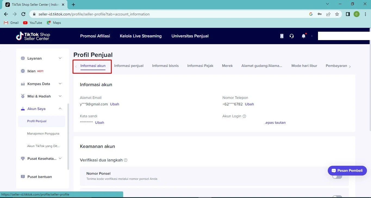371x198 pixels.
Task: Switch to Informasi bisnis tab
Action: click(166, 66)
